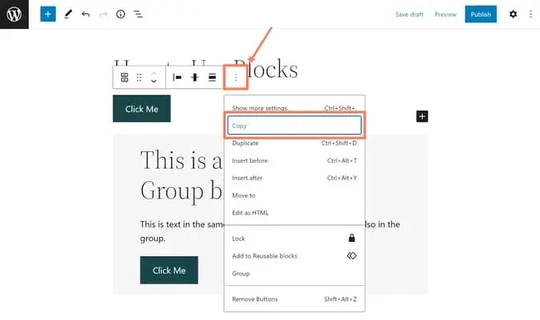Viewport: 540px width, 320px height.
Task: Move the block down with the arrow
Action: point(154,81)
